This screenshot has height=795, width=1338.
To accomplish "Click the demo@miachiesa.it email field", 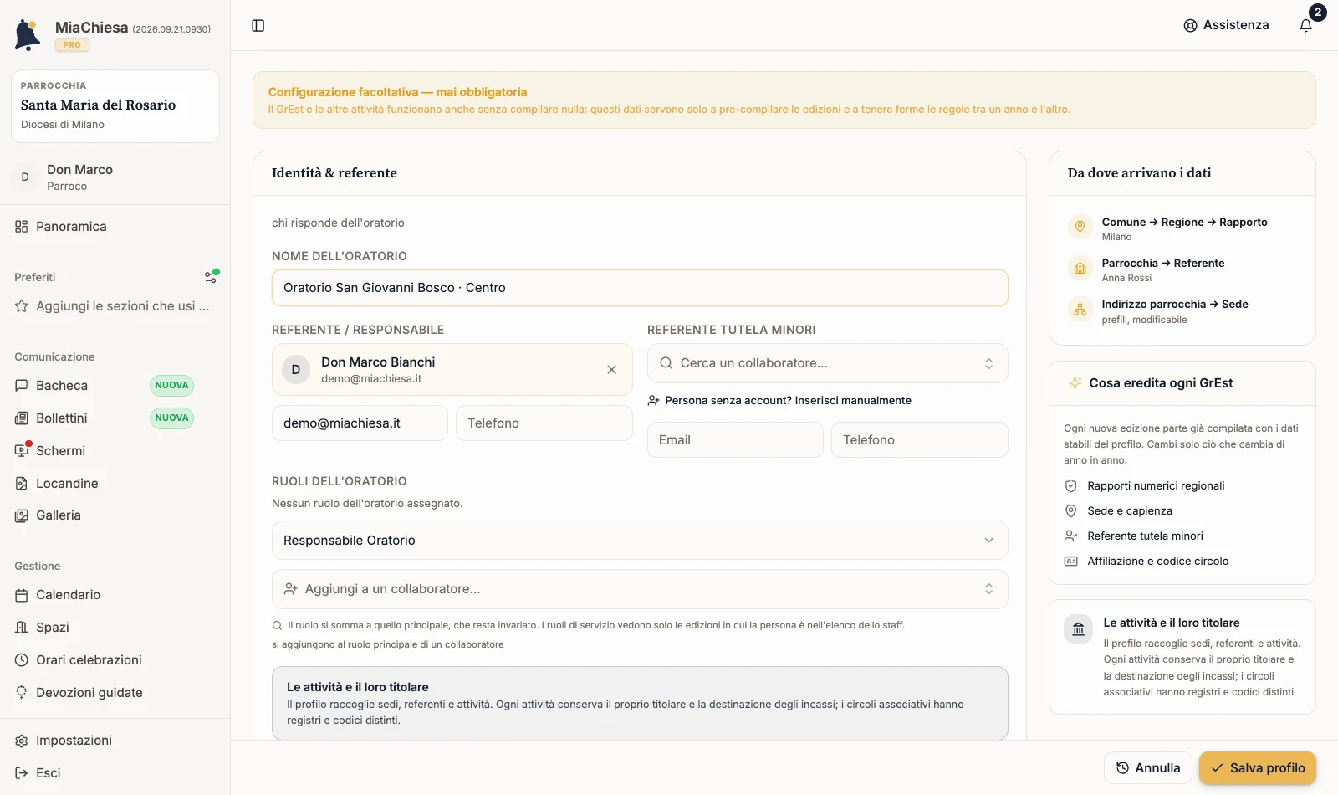I will point(360,423).
